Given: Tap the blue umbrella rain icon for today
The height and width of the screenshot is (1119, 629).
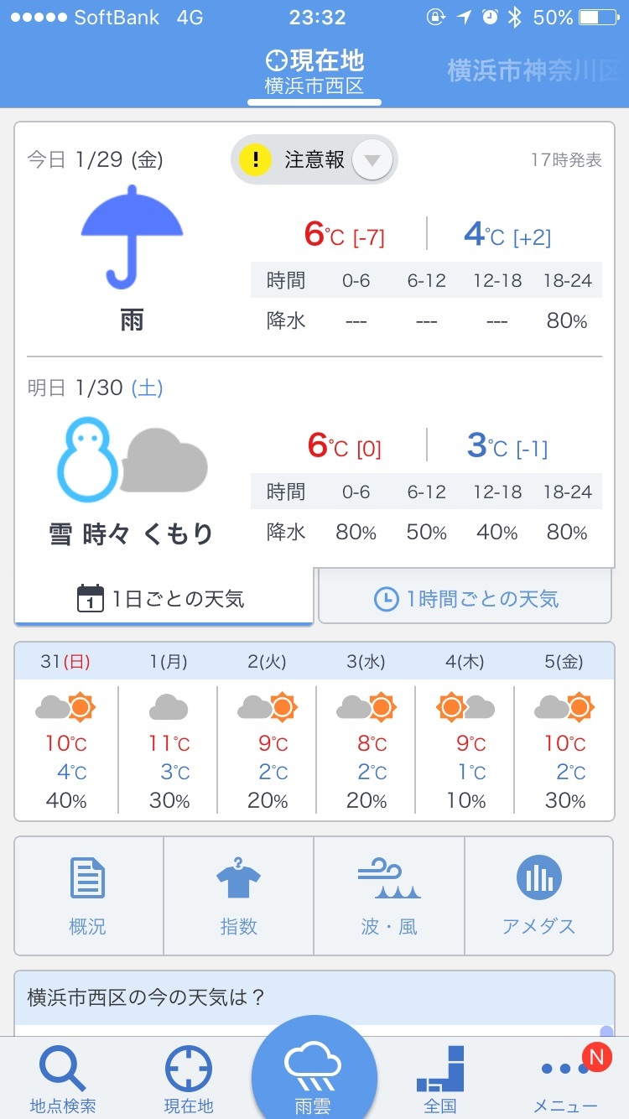Looking at the screenshot, I should click(x=132, y=236).
